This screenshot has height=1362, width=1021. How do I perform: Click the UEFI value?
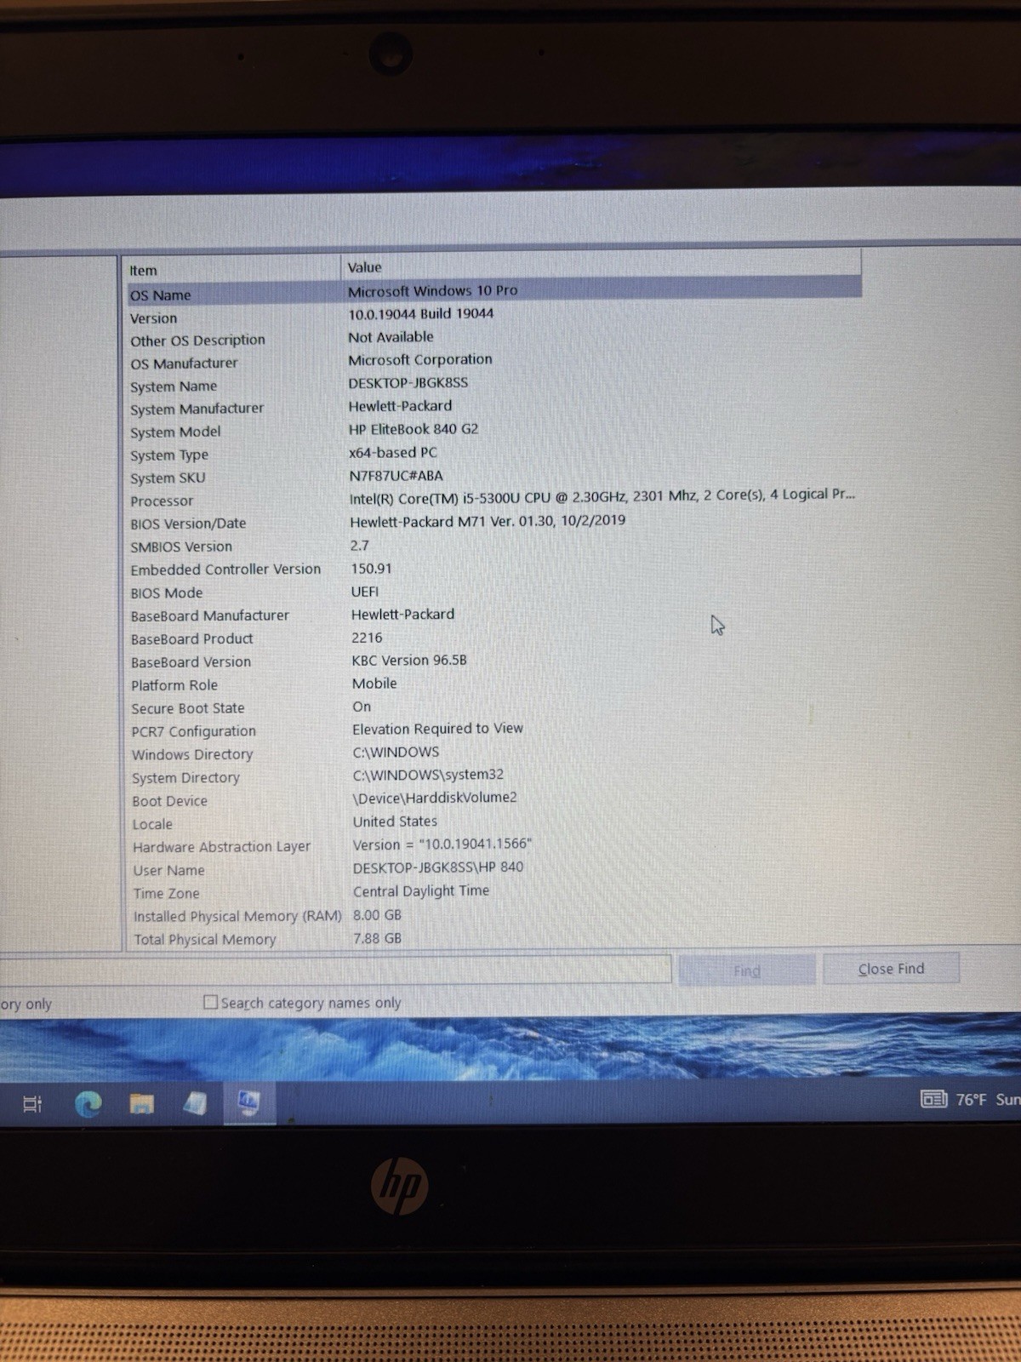tap(365, 592)
